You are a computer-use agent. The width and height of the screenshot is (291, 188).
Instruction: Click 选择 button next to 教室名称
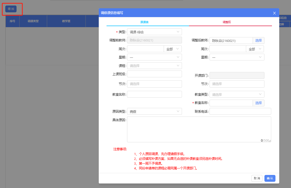pos(258,103)
